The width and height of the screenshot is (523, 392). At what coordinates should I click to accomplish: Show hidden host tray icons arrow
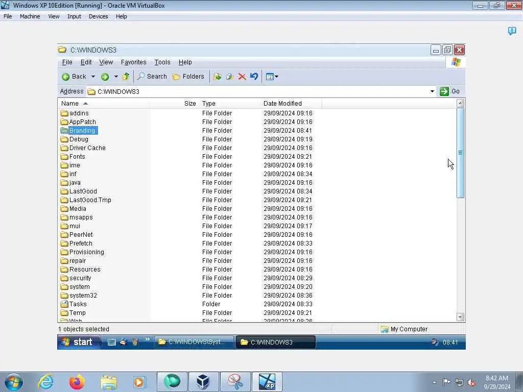click(x=434, y=383)
